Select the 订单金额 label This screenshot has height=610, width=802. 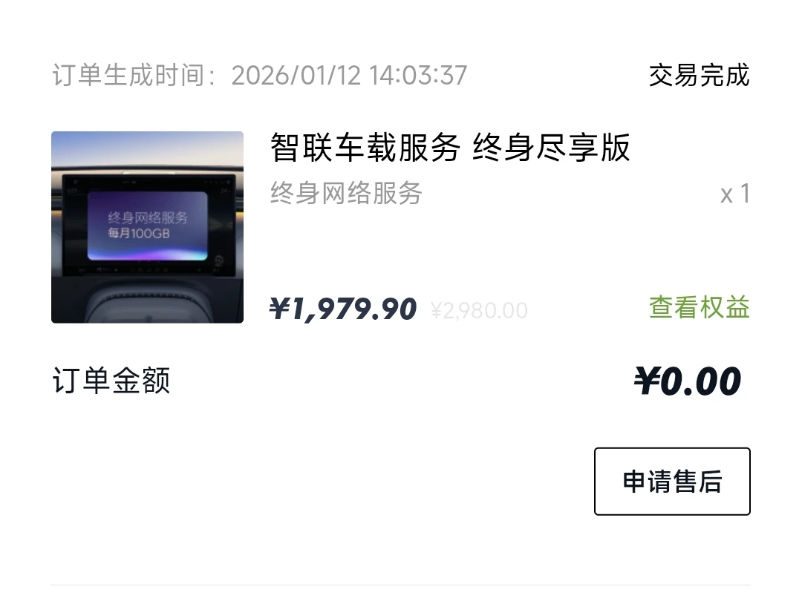point(111,381)
